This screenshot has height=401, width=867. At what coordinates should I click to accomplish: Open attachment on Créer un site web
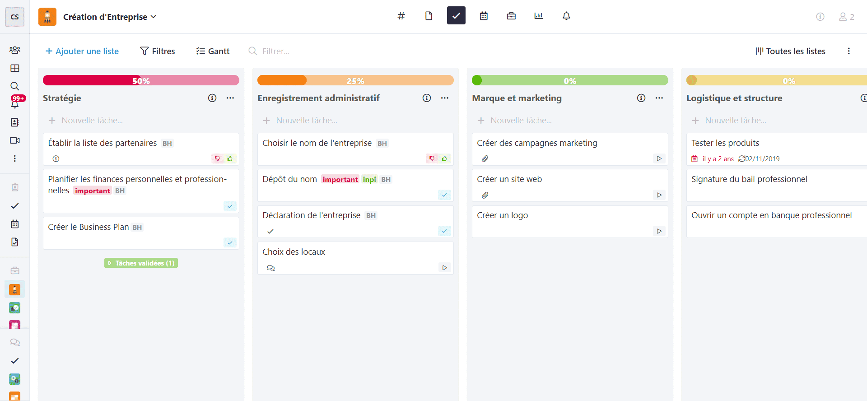[485, 195]
